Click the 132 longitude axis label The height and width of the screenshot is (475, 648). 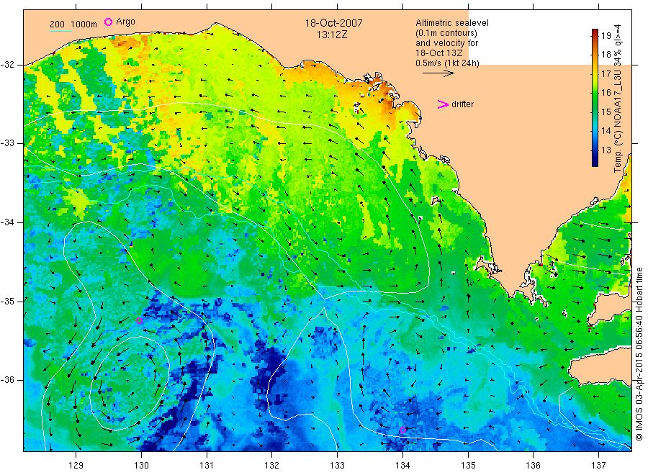point(272,465)
